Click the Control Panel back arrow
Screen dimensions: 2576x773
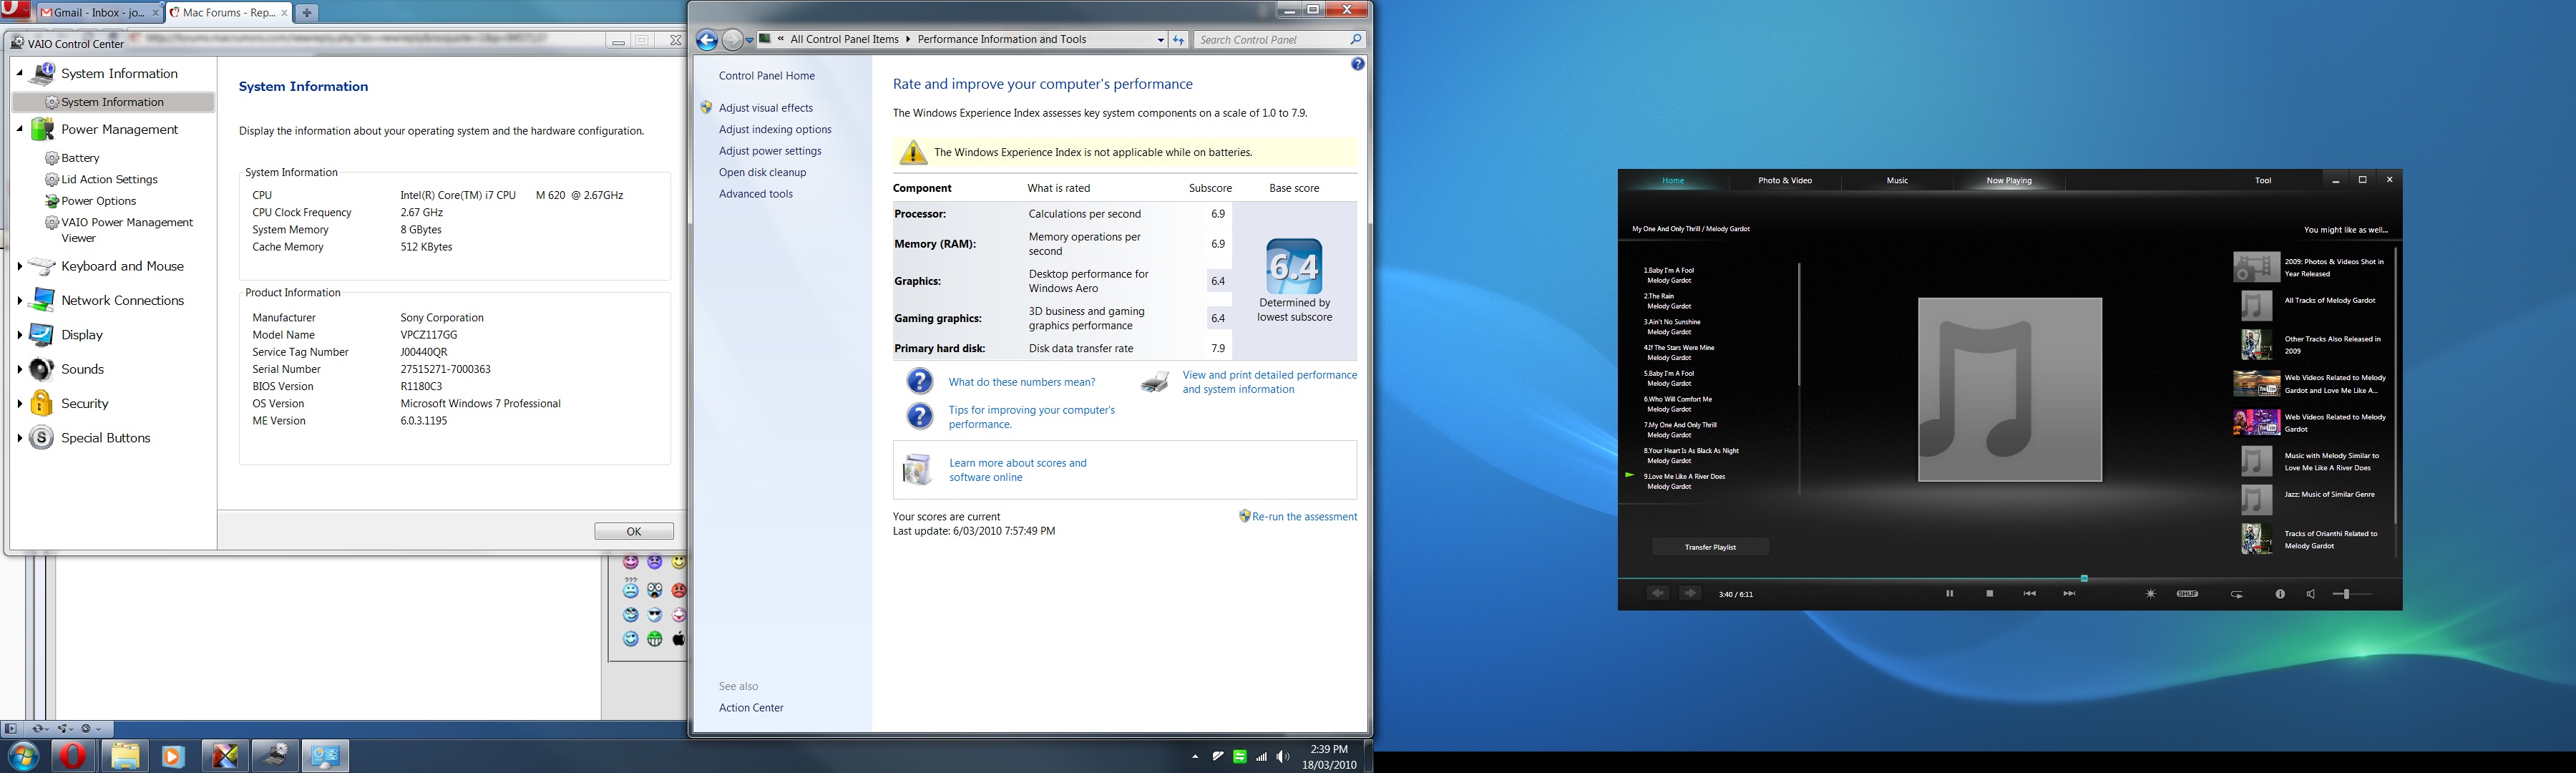(x=707, y=40)
